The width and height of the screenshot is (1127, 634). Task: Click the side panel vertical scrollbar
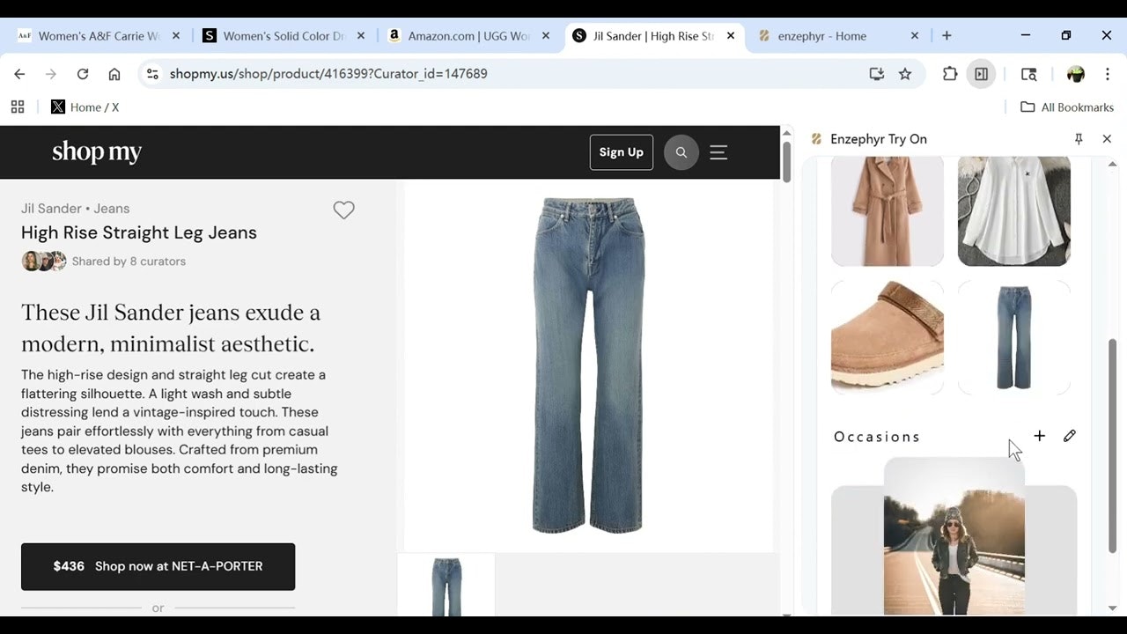[1112, 446]
